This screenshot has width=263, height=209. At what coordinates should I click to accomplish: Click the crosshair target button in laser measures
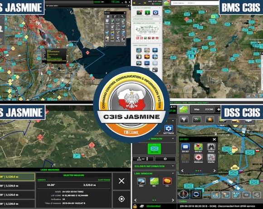click(122, 199)
